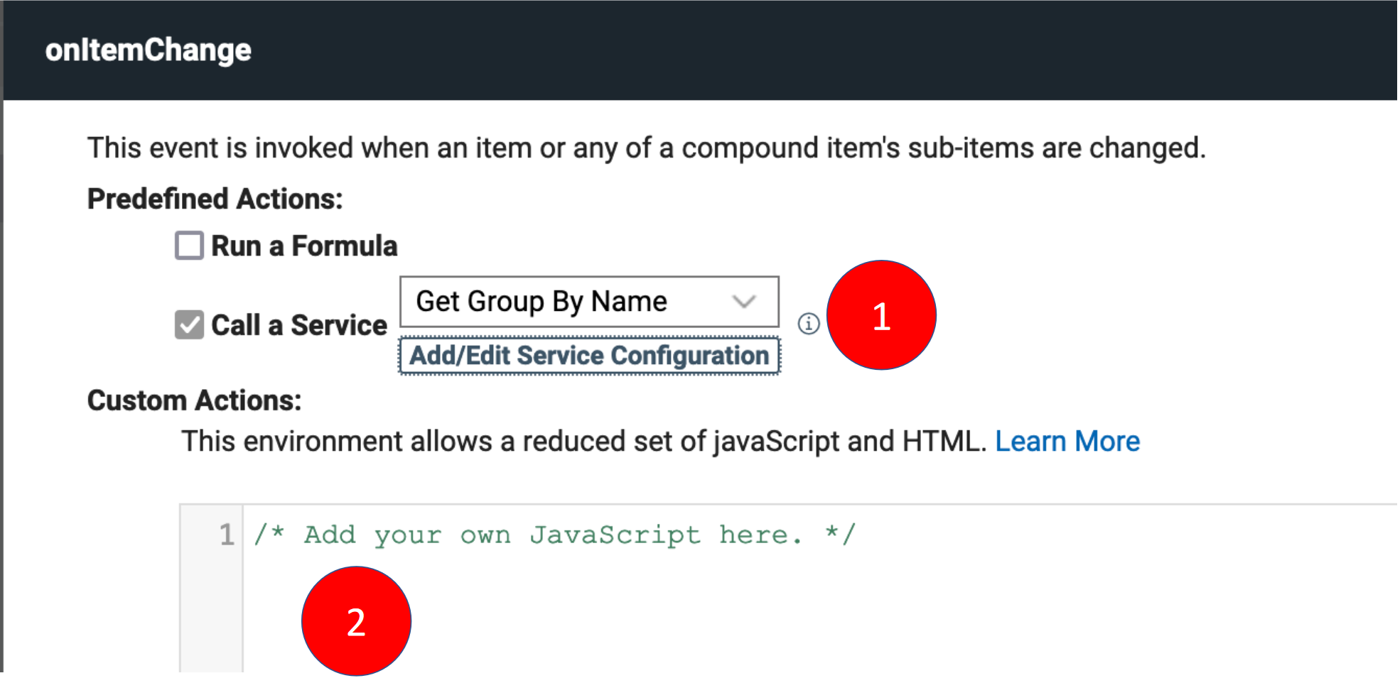
Task: Open Add/Edit Service Configuration
Action: pyautogui.click(x=589, y=355)
